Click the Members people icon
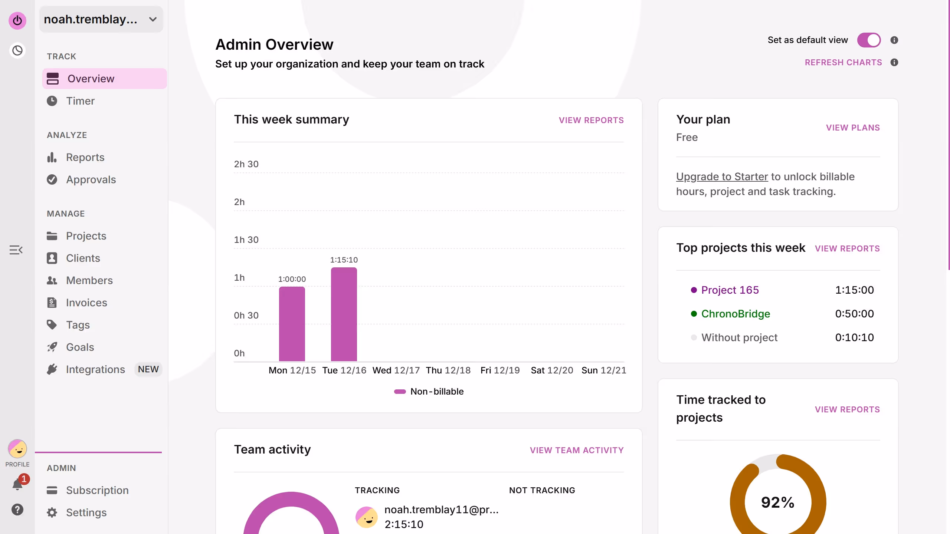 (x=52, y=280)
